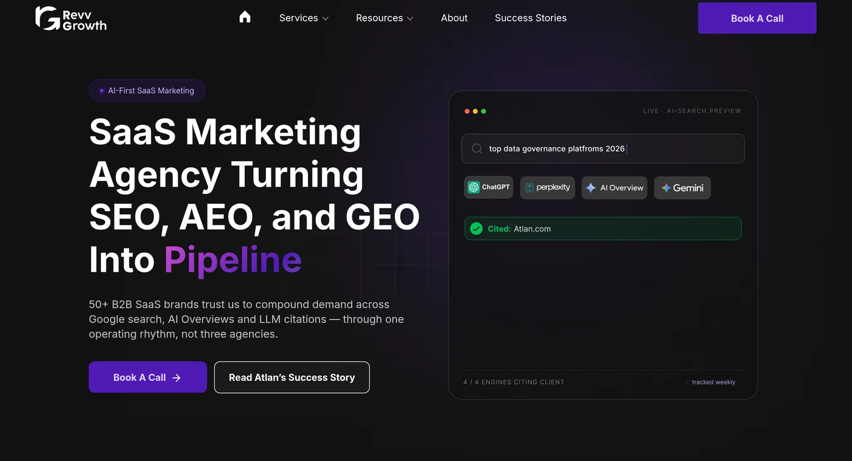
Task: Click the '50+ B2B SaaS brands' paragraph
Action: pyautogui.click(x=246, y=319)
